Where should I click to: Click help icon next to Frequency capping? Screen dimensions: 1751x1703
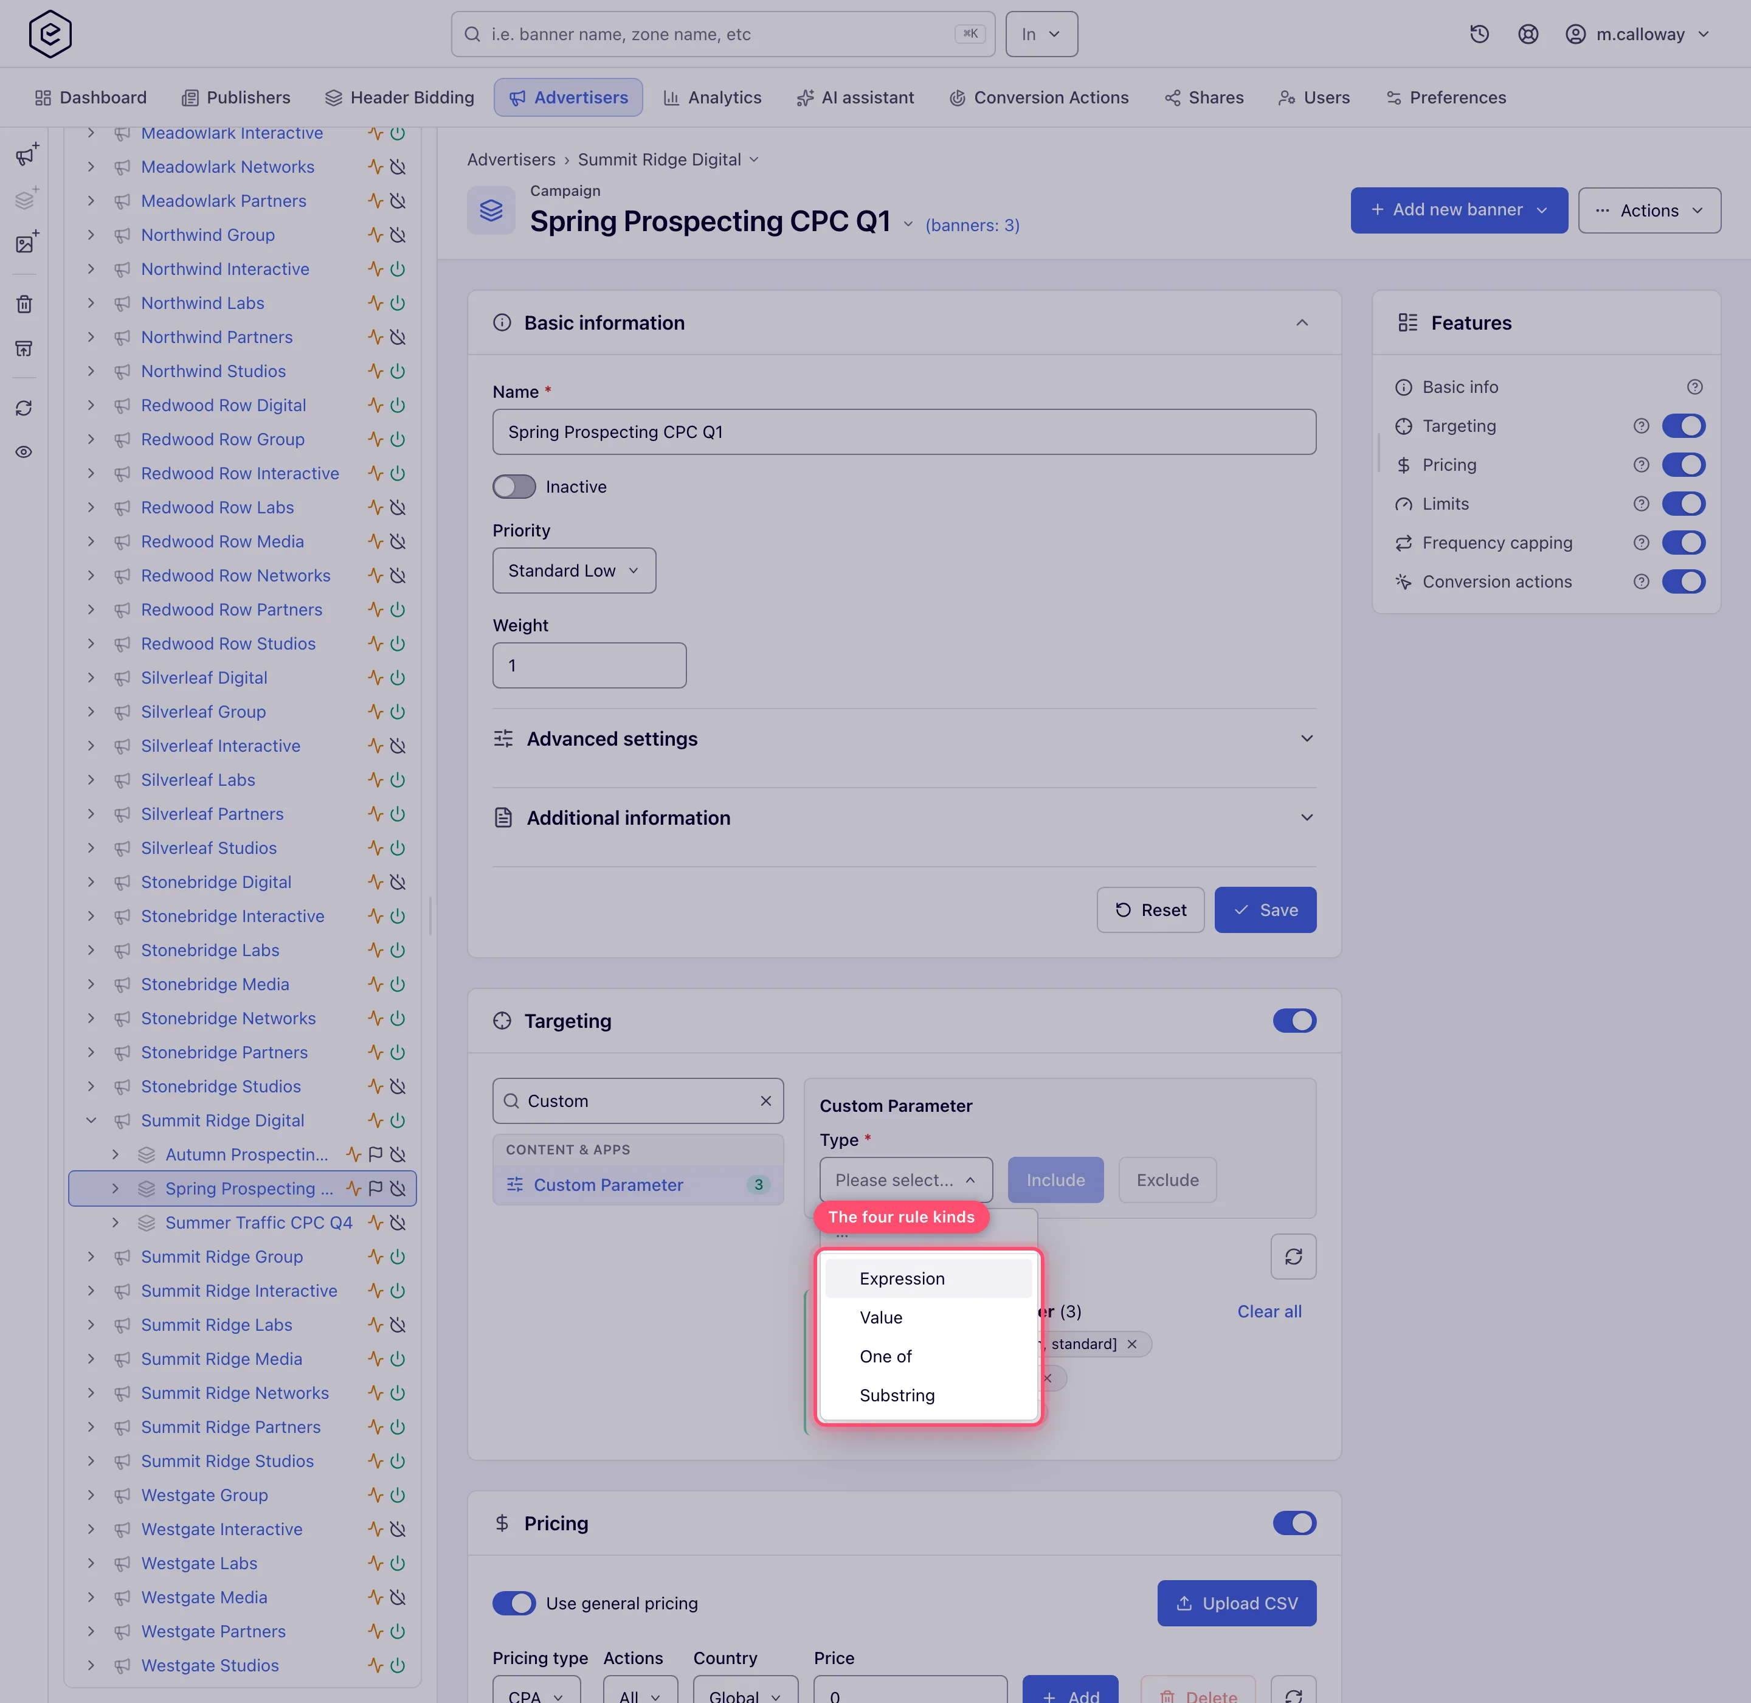click(x=1641, y=543)
